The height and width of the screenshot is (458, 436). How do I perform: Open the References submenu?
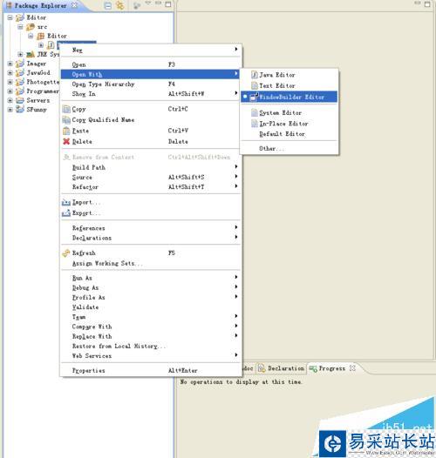pos(151,228)
